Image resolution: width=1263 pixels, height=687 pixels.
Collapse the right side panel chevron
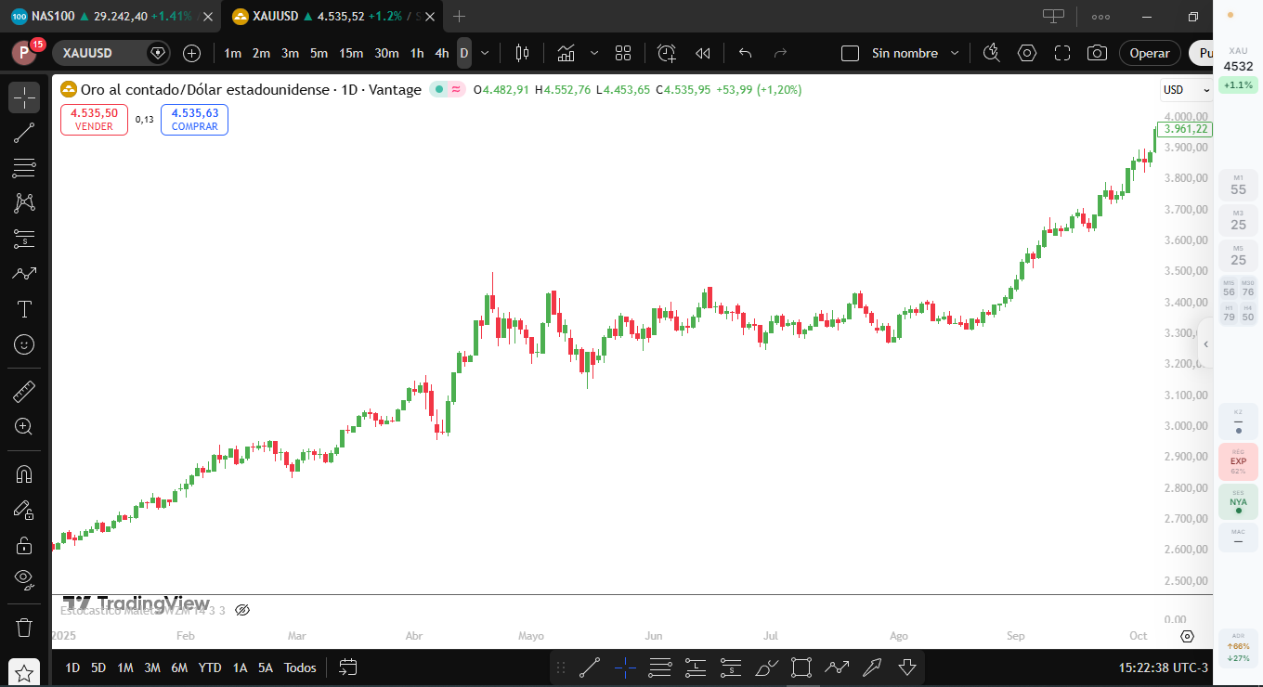1205,344
